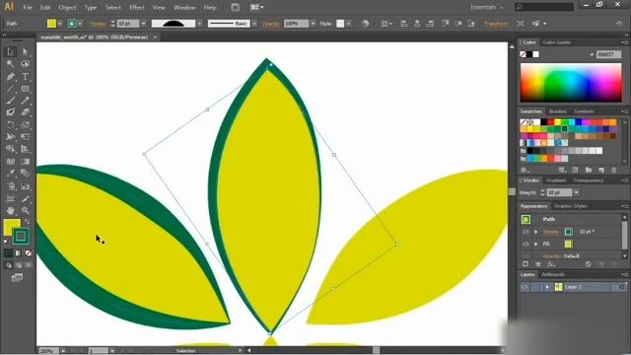Viewport: 631px width, 355px height.
Task: Switch to Gradient tab
Action: [x=556, y=180]
